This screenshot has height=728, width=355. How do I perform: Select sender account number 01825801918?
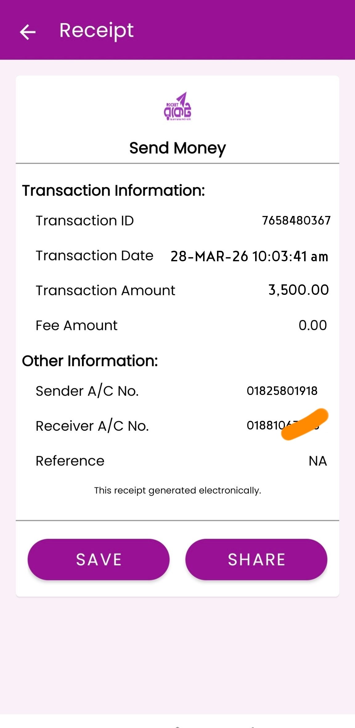(x=282, y=391)
